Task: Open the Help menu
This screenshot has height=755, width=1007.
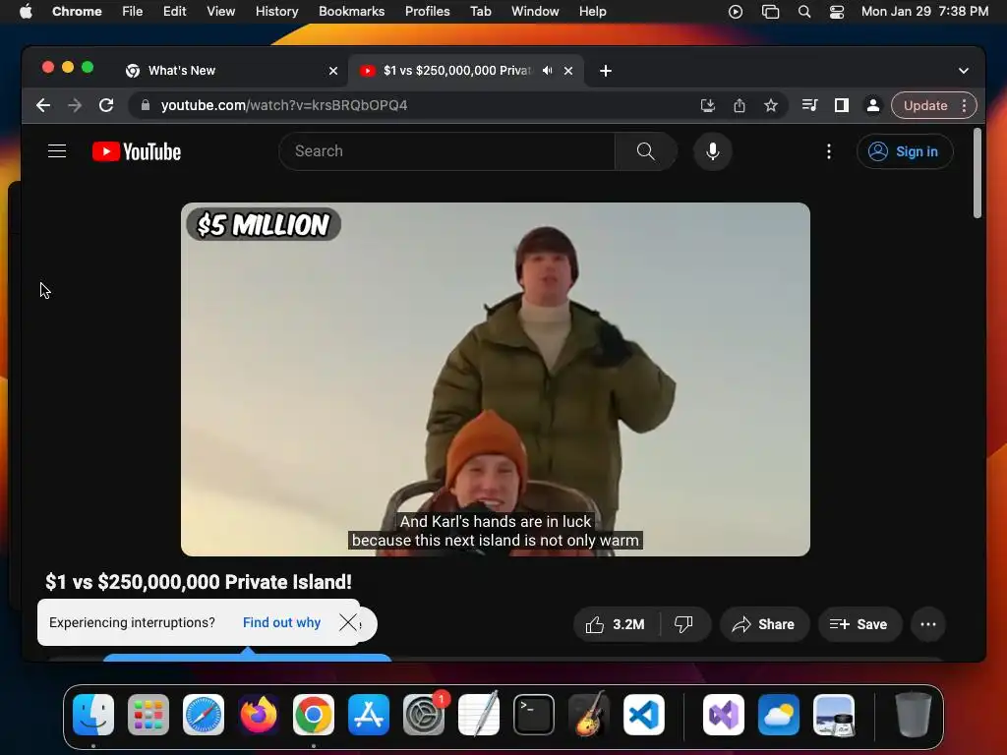Action: (592, 12)
